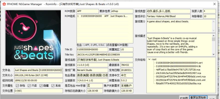Screen dimensions: 220x99
Task: Click the 是否包含Html手册 field showing 否
Action: coord(95,86)
